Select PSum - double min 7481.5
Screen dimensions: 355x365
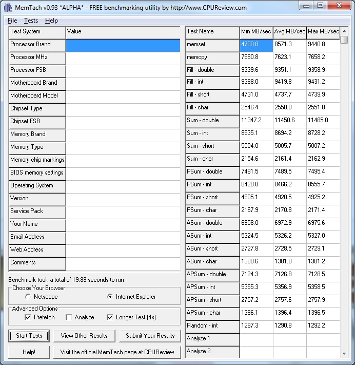pos(257,173)
